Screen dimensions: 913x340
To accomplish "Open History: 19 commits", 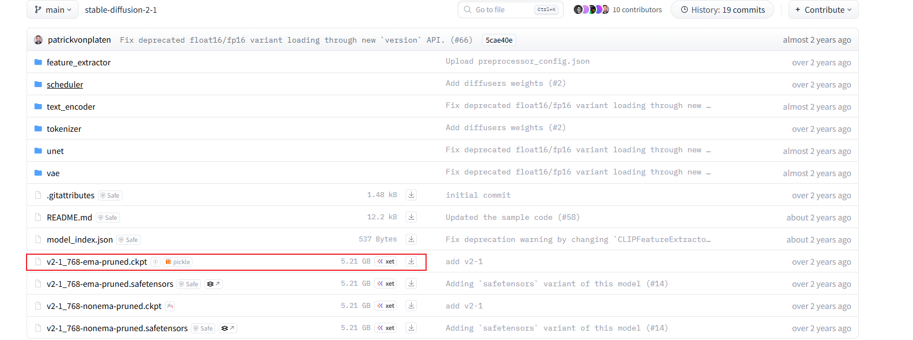I will [722, 10].
